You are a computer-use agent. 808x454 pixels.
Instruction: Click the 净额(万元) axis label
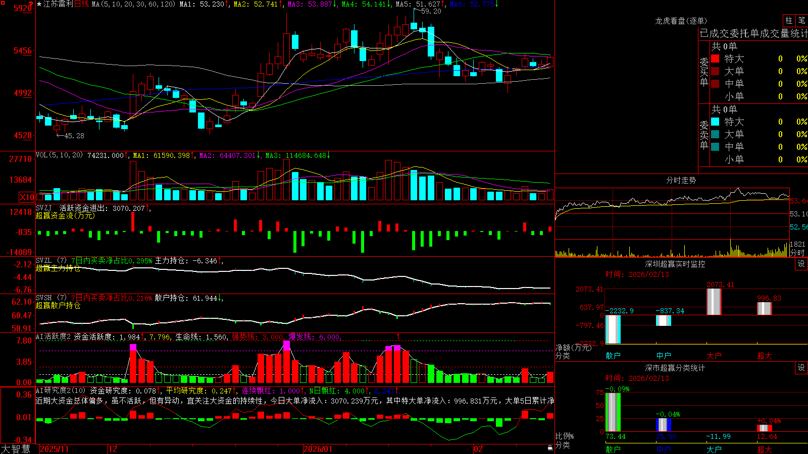click(x=573, y=348)
